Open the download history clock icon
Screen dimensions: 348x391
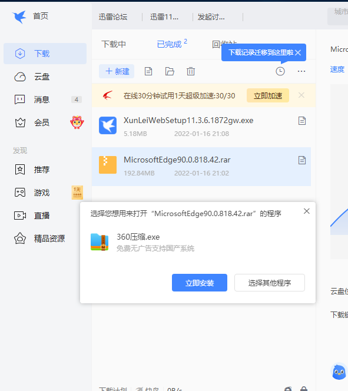point(280,71)
